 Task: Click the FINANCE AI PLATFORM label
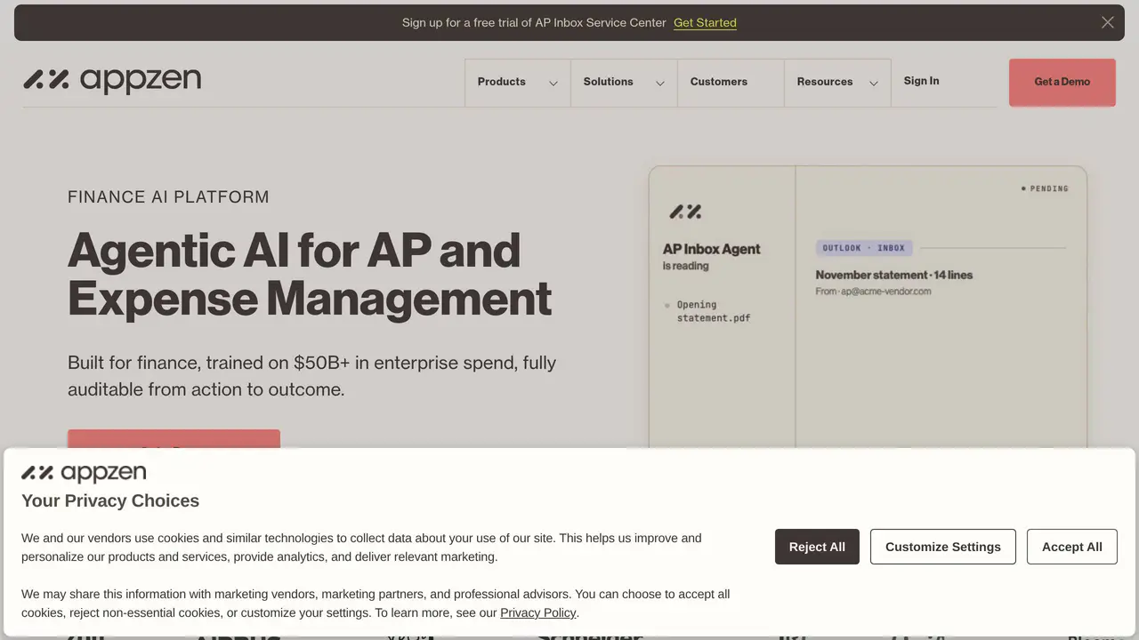pos(168,197)
